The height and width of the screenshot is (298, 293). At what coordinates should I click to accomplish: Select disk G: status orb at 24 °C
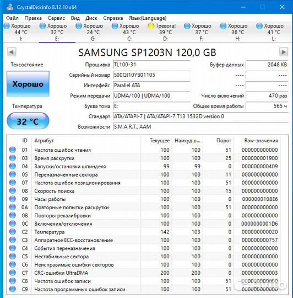pyautogui.click(x=79, y=26)
